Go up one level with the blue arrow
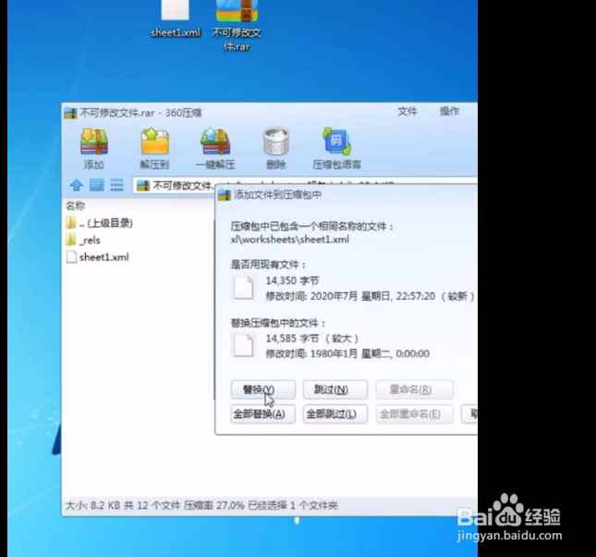 click(77, 185)
